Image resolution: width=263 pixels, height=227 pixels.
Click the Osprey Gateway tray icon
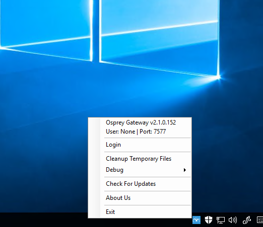196,220
